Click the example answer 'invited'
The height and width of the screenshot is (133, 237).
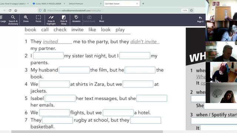(x=50, y=41)
